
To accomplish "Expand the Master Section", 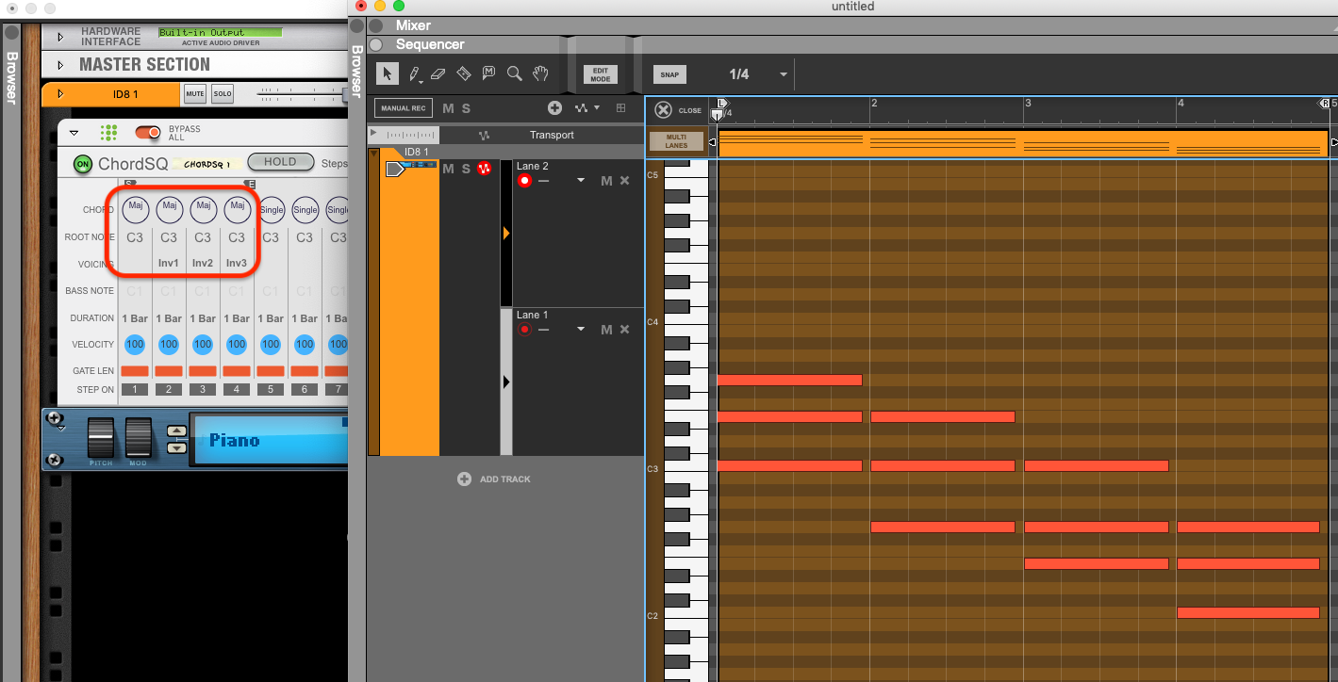I will tap(60, 65).
